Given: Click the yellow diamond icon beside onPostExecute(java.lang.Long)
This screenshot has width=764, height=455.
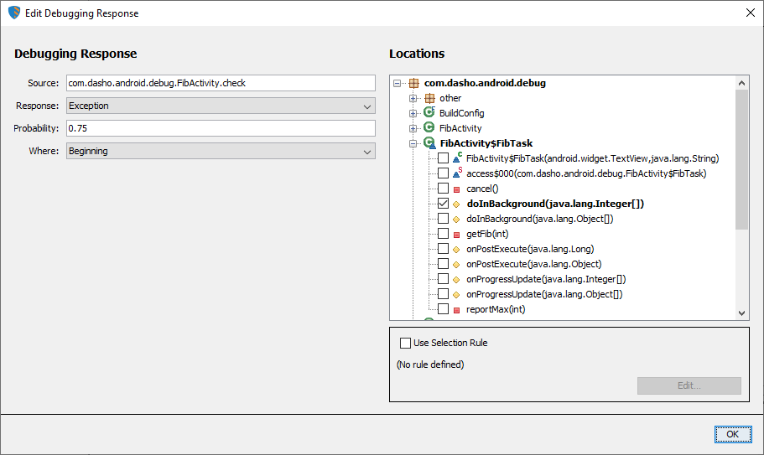Looking at the screenshot, I should pos(456,250).
